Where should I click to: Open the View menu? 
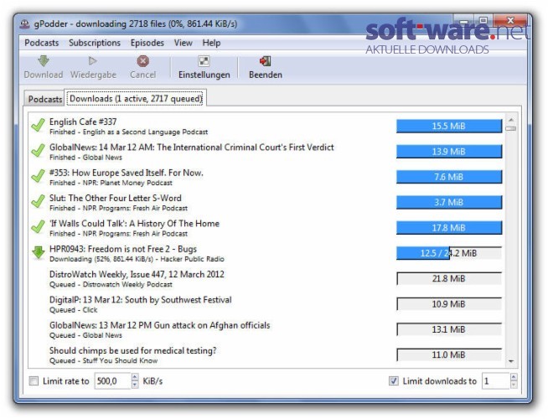click(184, 43)
